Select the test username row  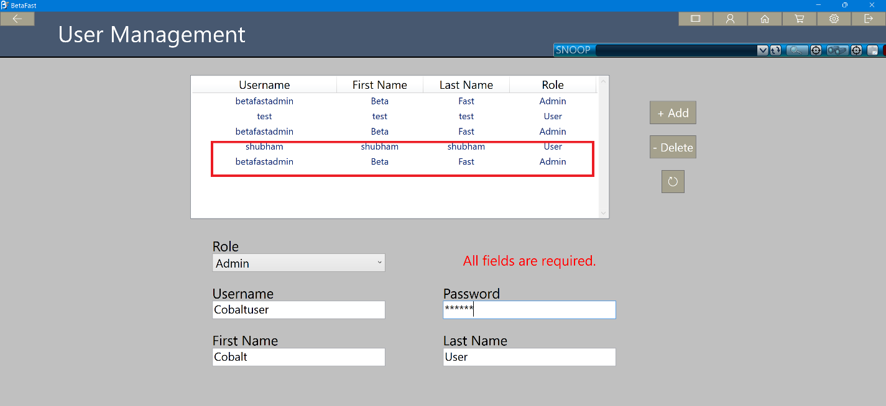click(x=395, y=116)
